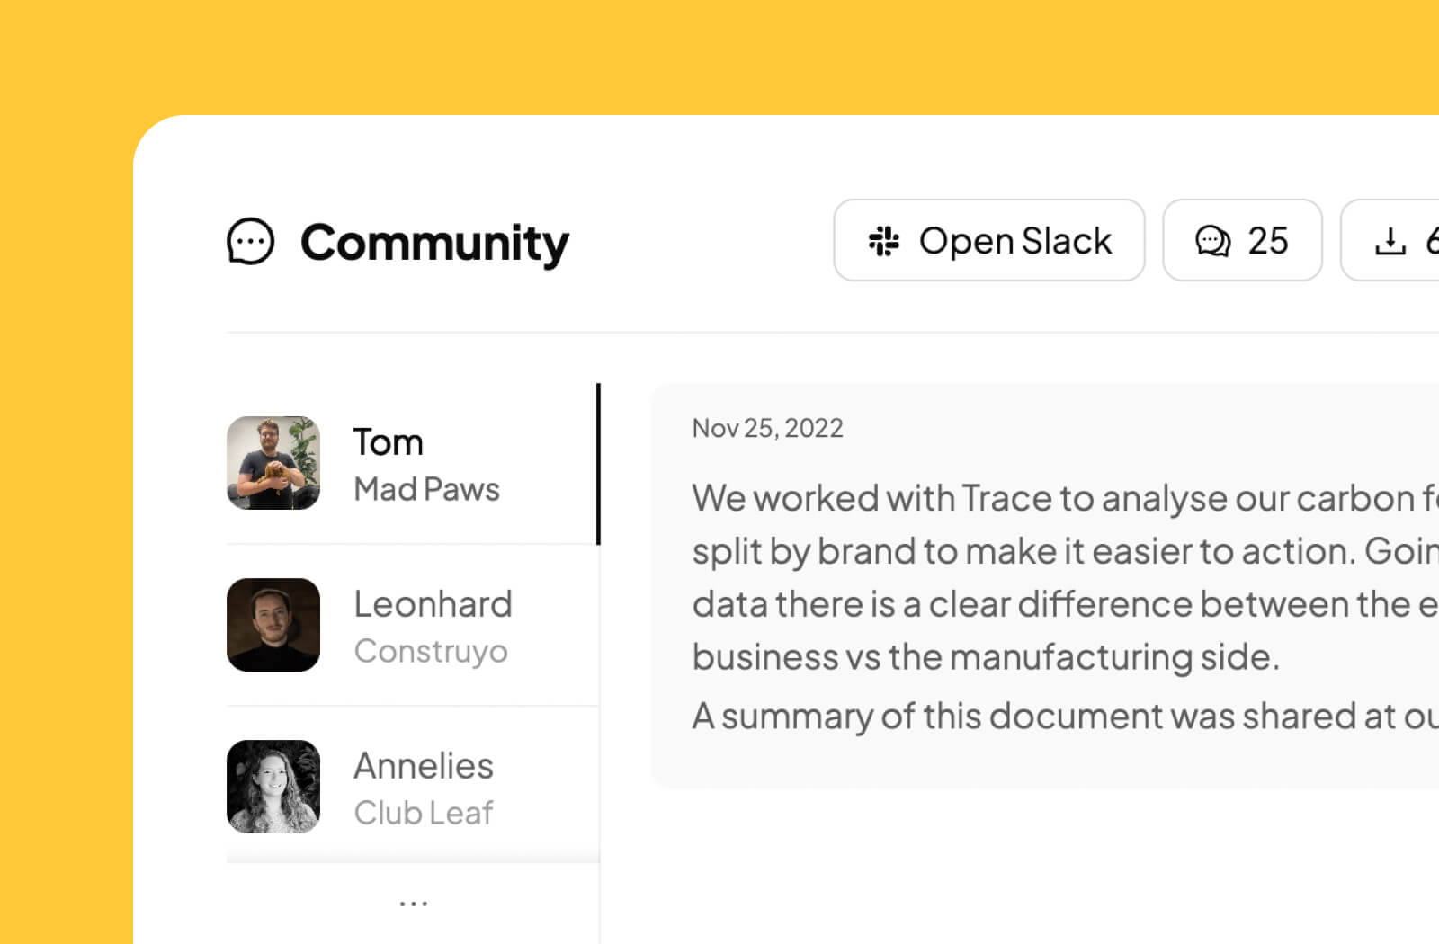Click the download icon in the top bar

point(1391,240)
